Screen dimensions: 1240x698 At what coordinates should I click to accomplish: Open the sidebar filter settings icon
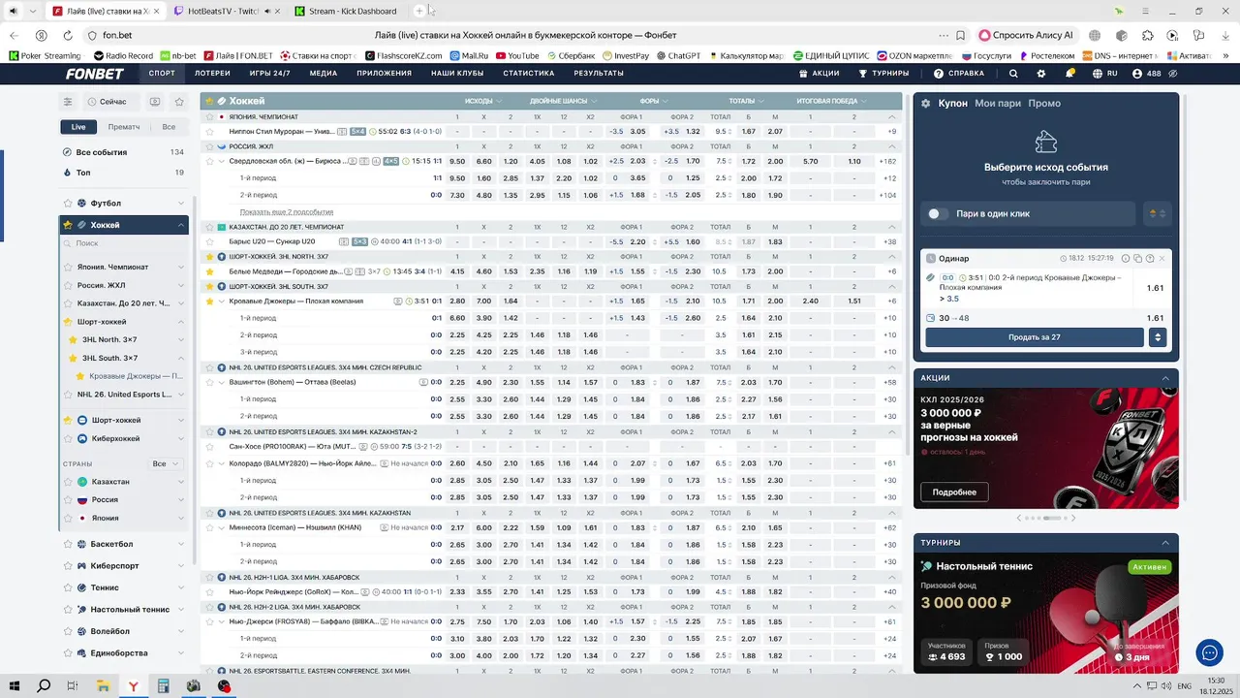tap(68, 102)
